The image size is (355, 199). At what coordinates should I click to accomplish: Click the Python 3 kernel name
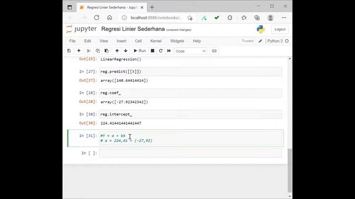tap(275, 41)
